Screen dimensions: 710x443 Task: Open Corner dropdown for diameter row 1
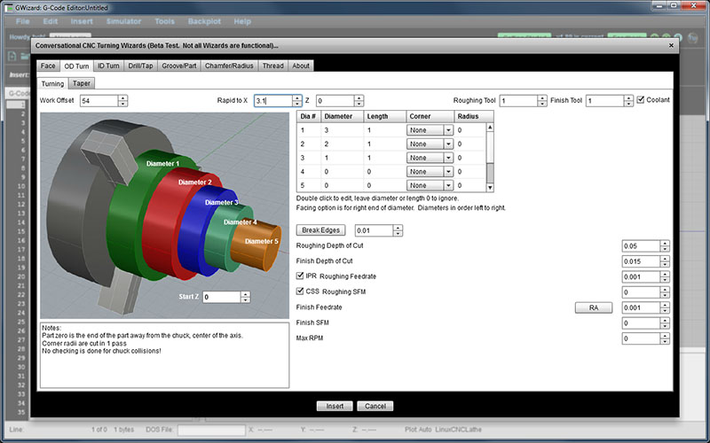click(430, 130)
